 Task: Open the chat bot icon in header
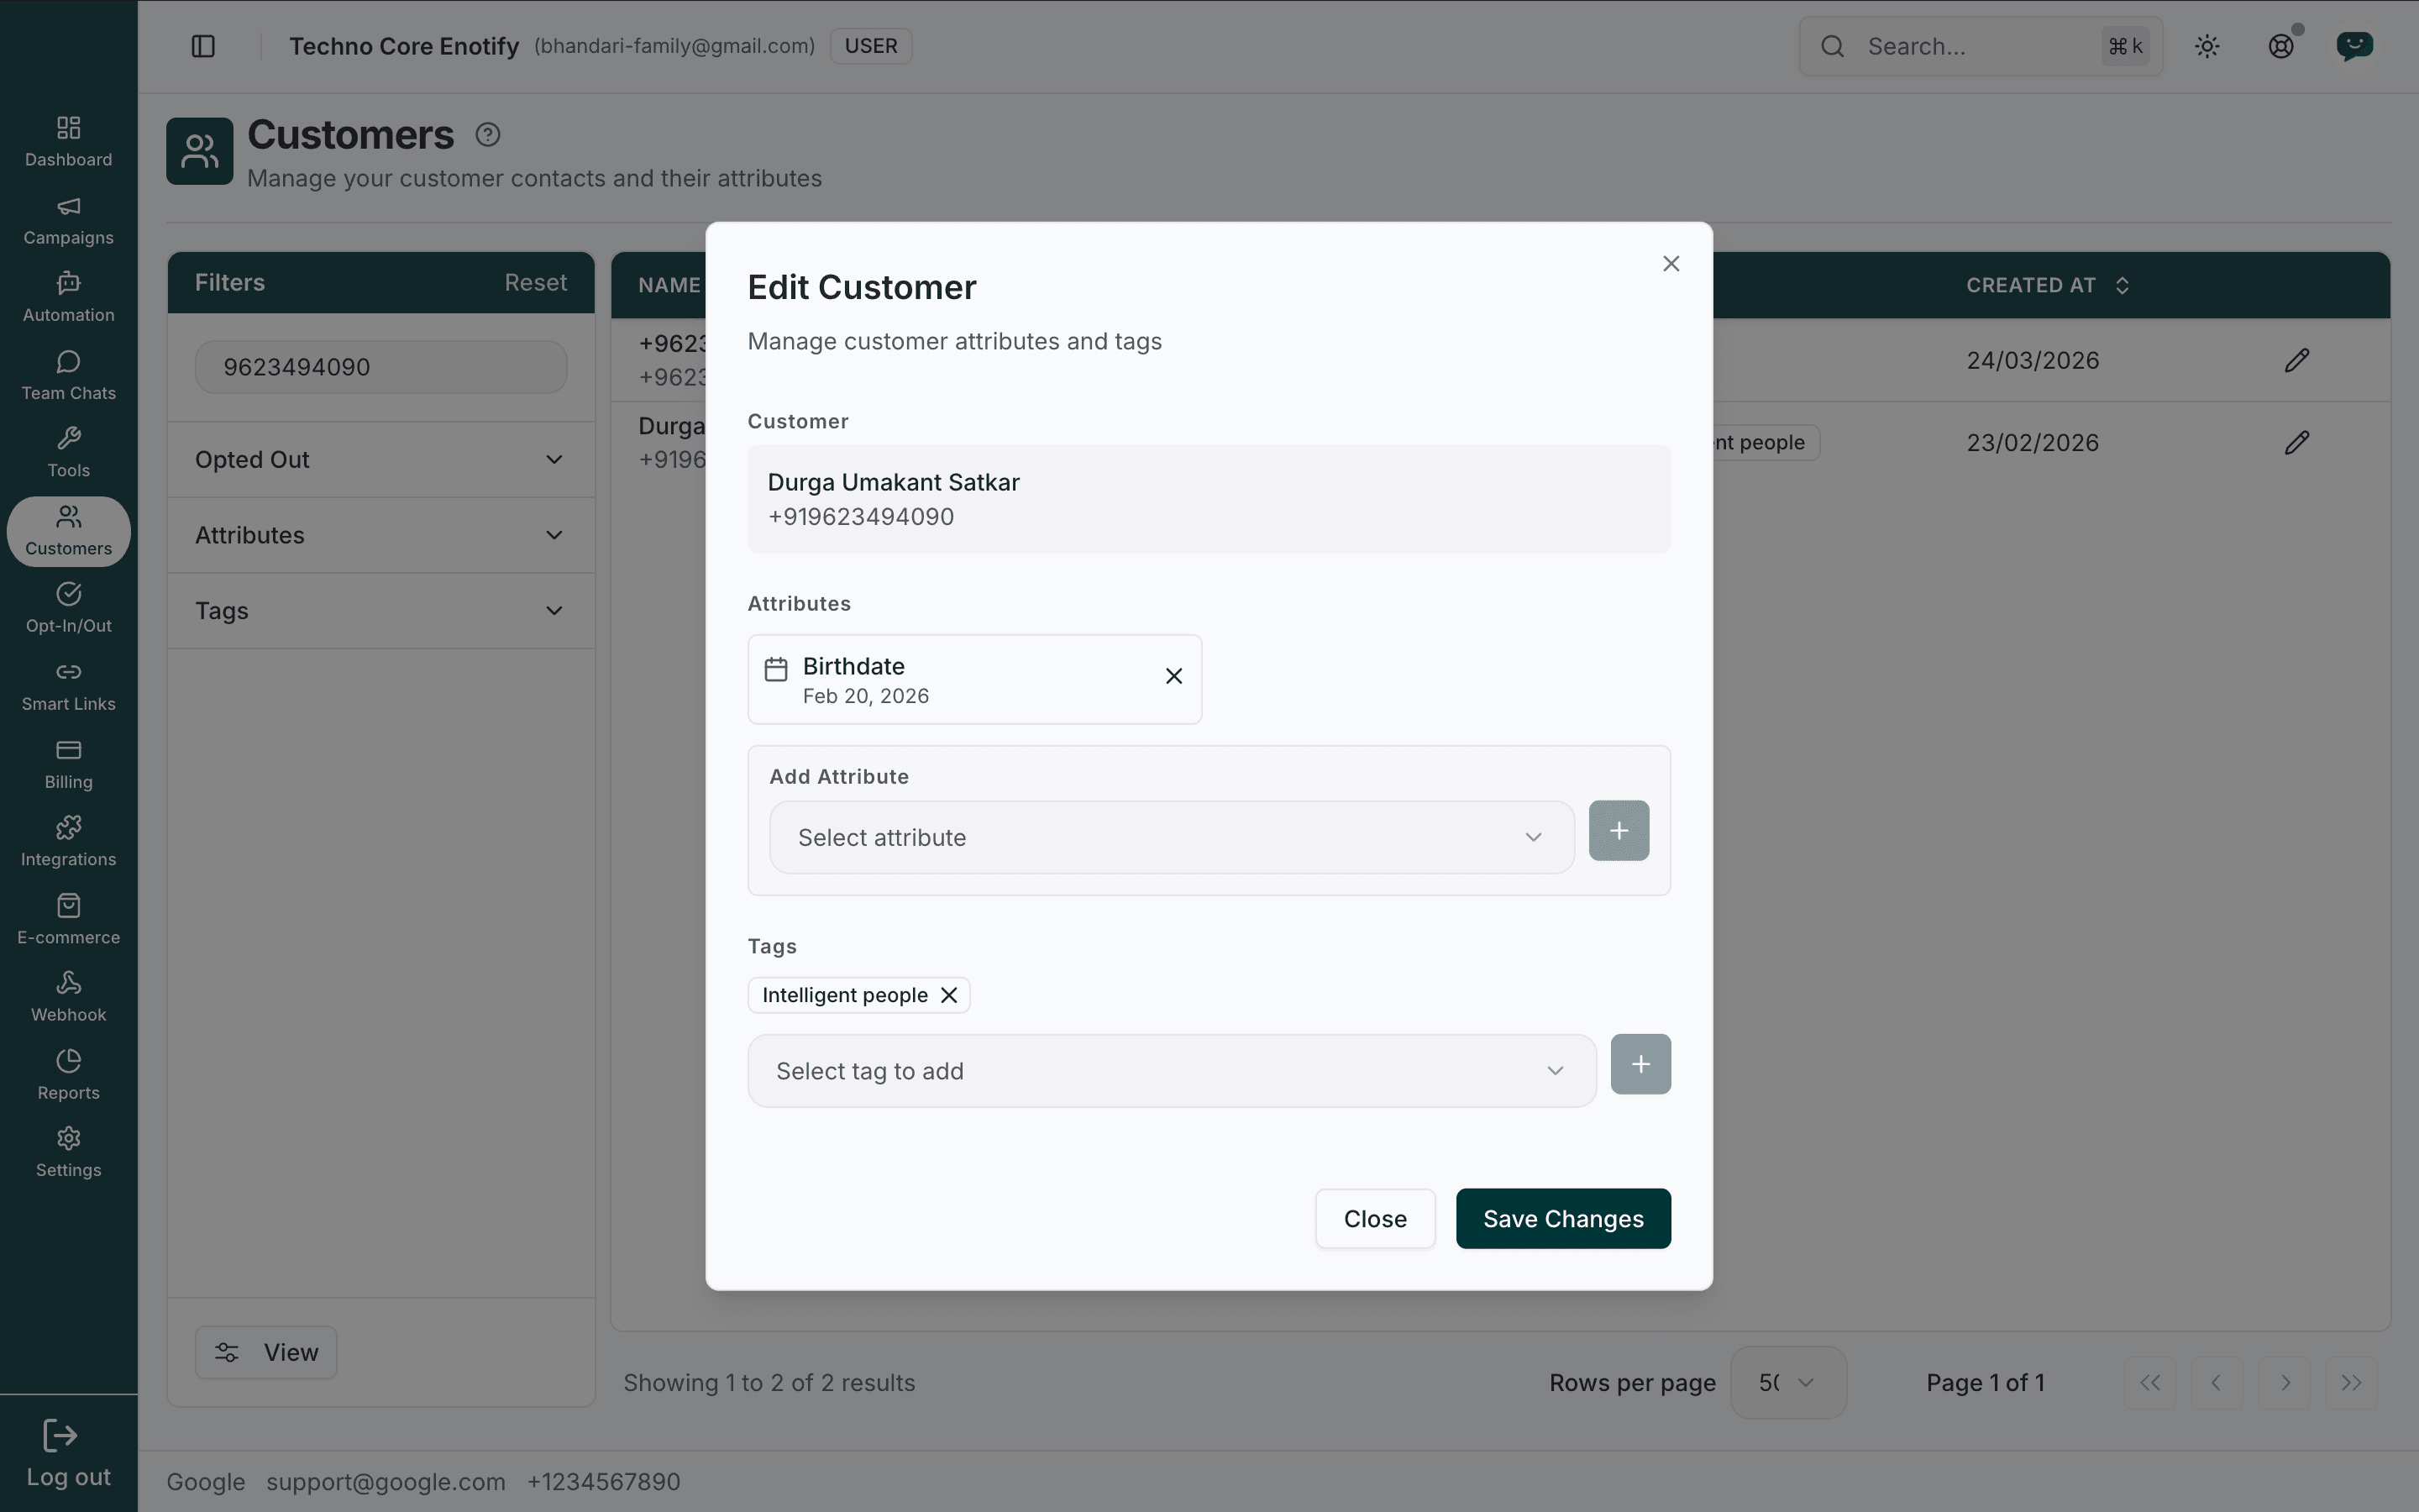(x=2355, y=46)
